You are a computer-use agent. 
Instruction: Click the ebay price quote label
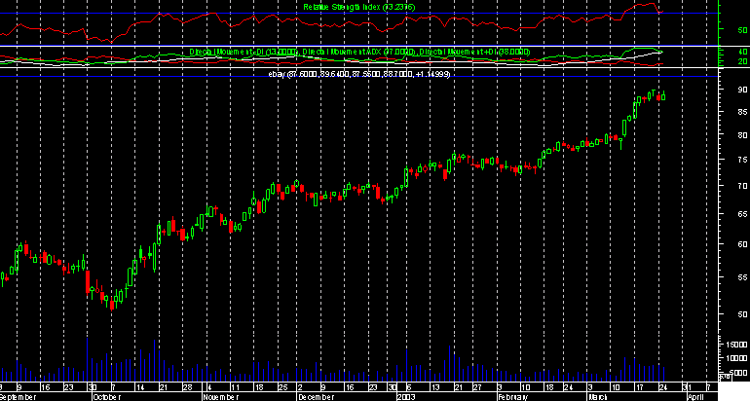pos(359,74)
